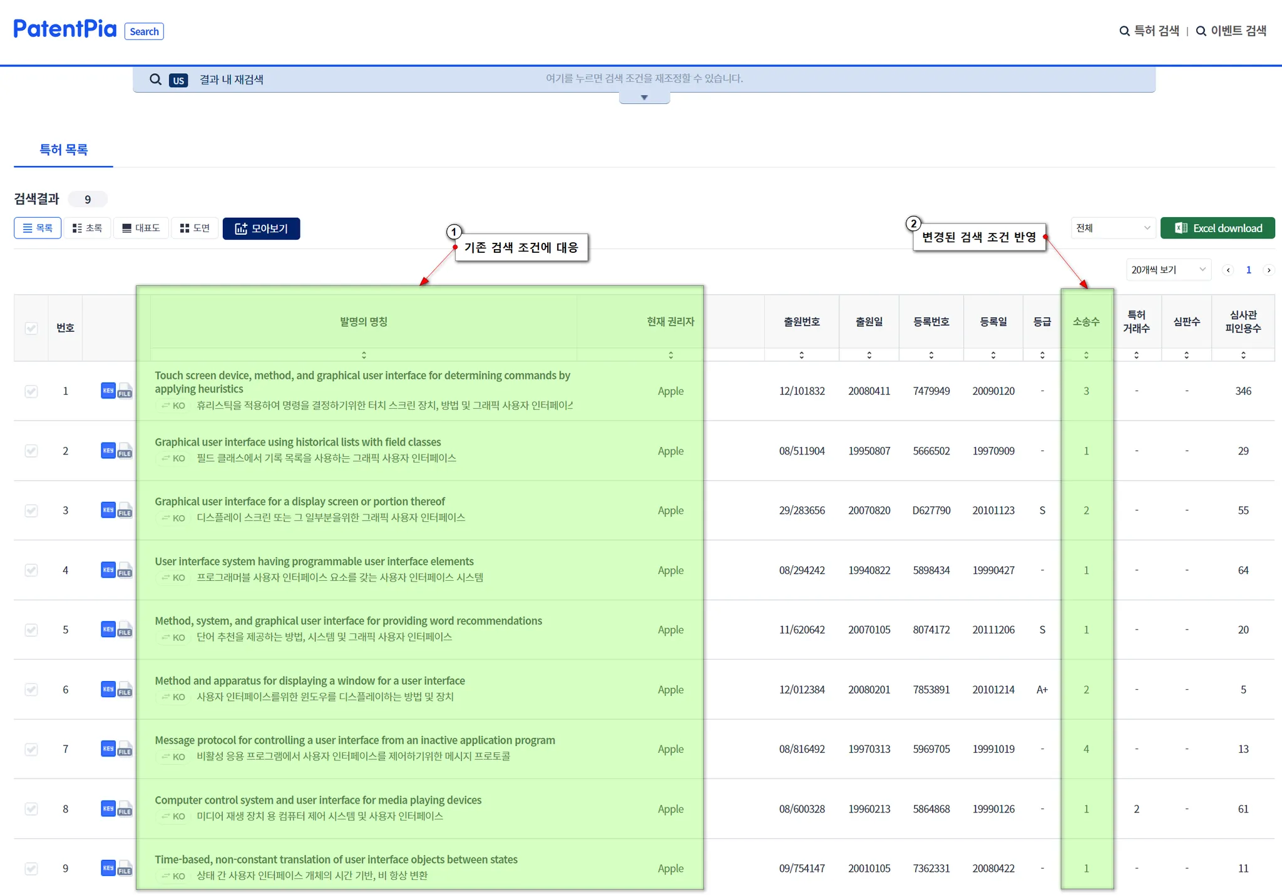This screenshot has height=895, width=1282.
Task: Click the 모아보기 button
Action: 261,228
